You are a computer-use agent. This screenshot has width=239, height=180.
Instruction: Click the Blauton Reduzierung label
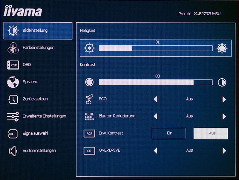(117, 116)
